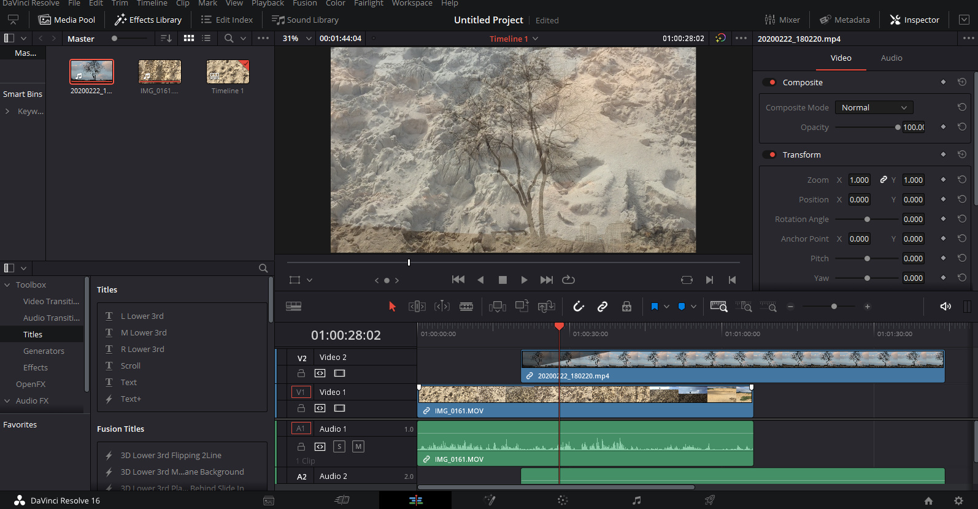Open the Fairlight page music icon
The image size is (978, 509).
pos(637,500)
